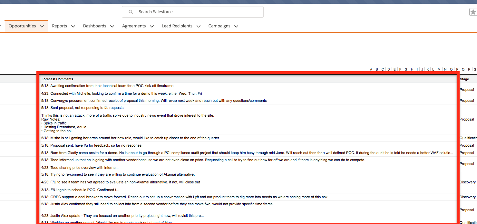Open the Opportunities tab

click(22, 26)
